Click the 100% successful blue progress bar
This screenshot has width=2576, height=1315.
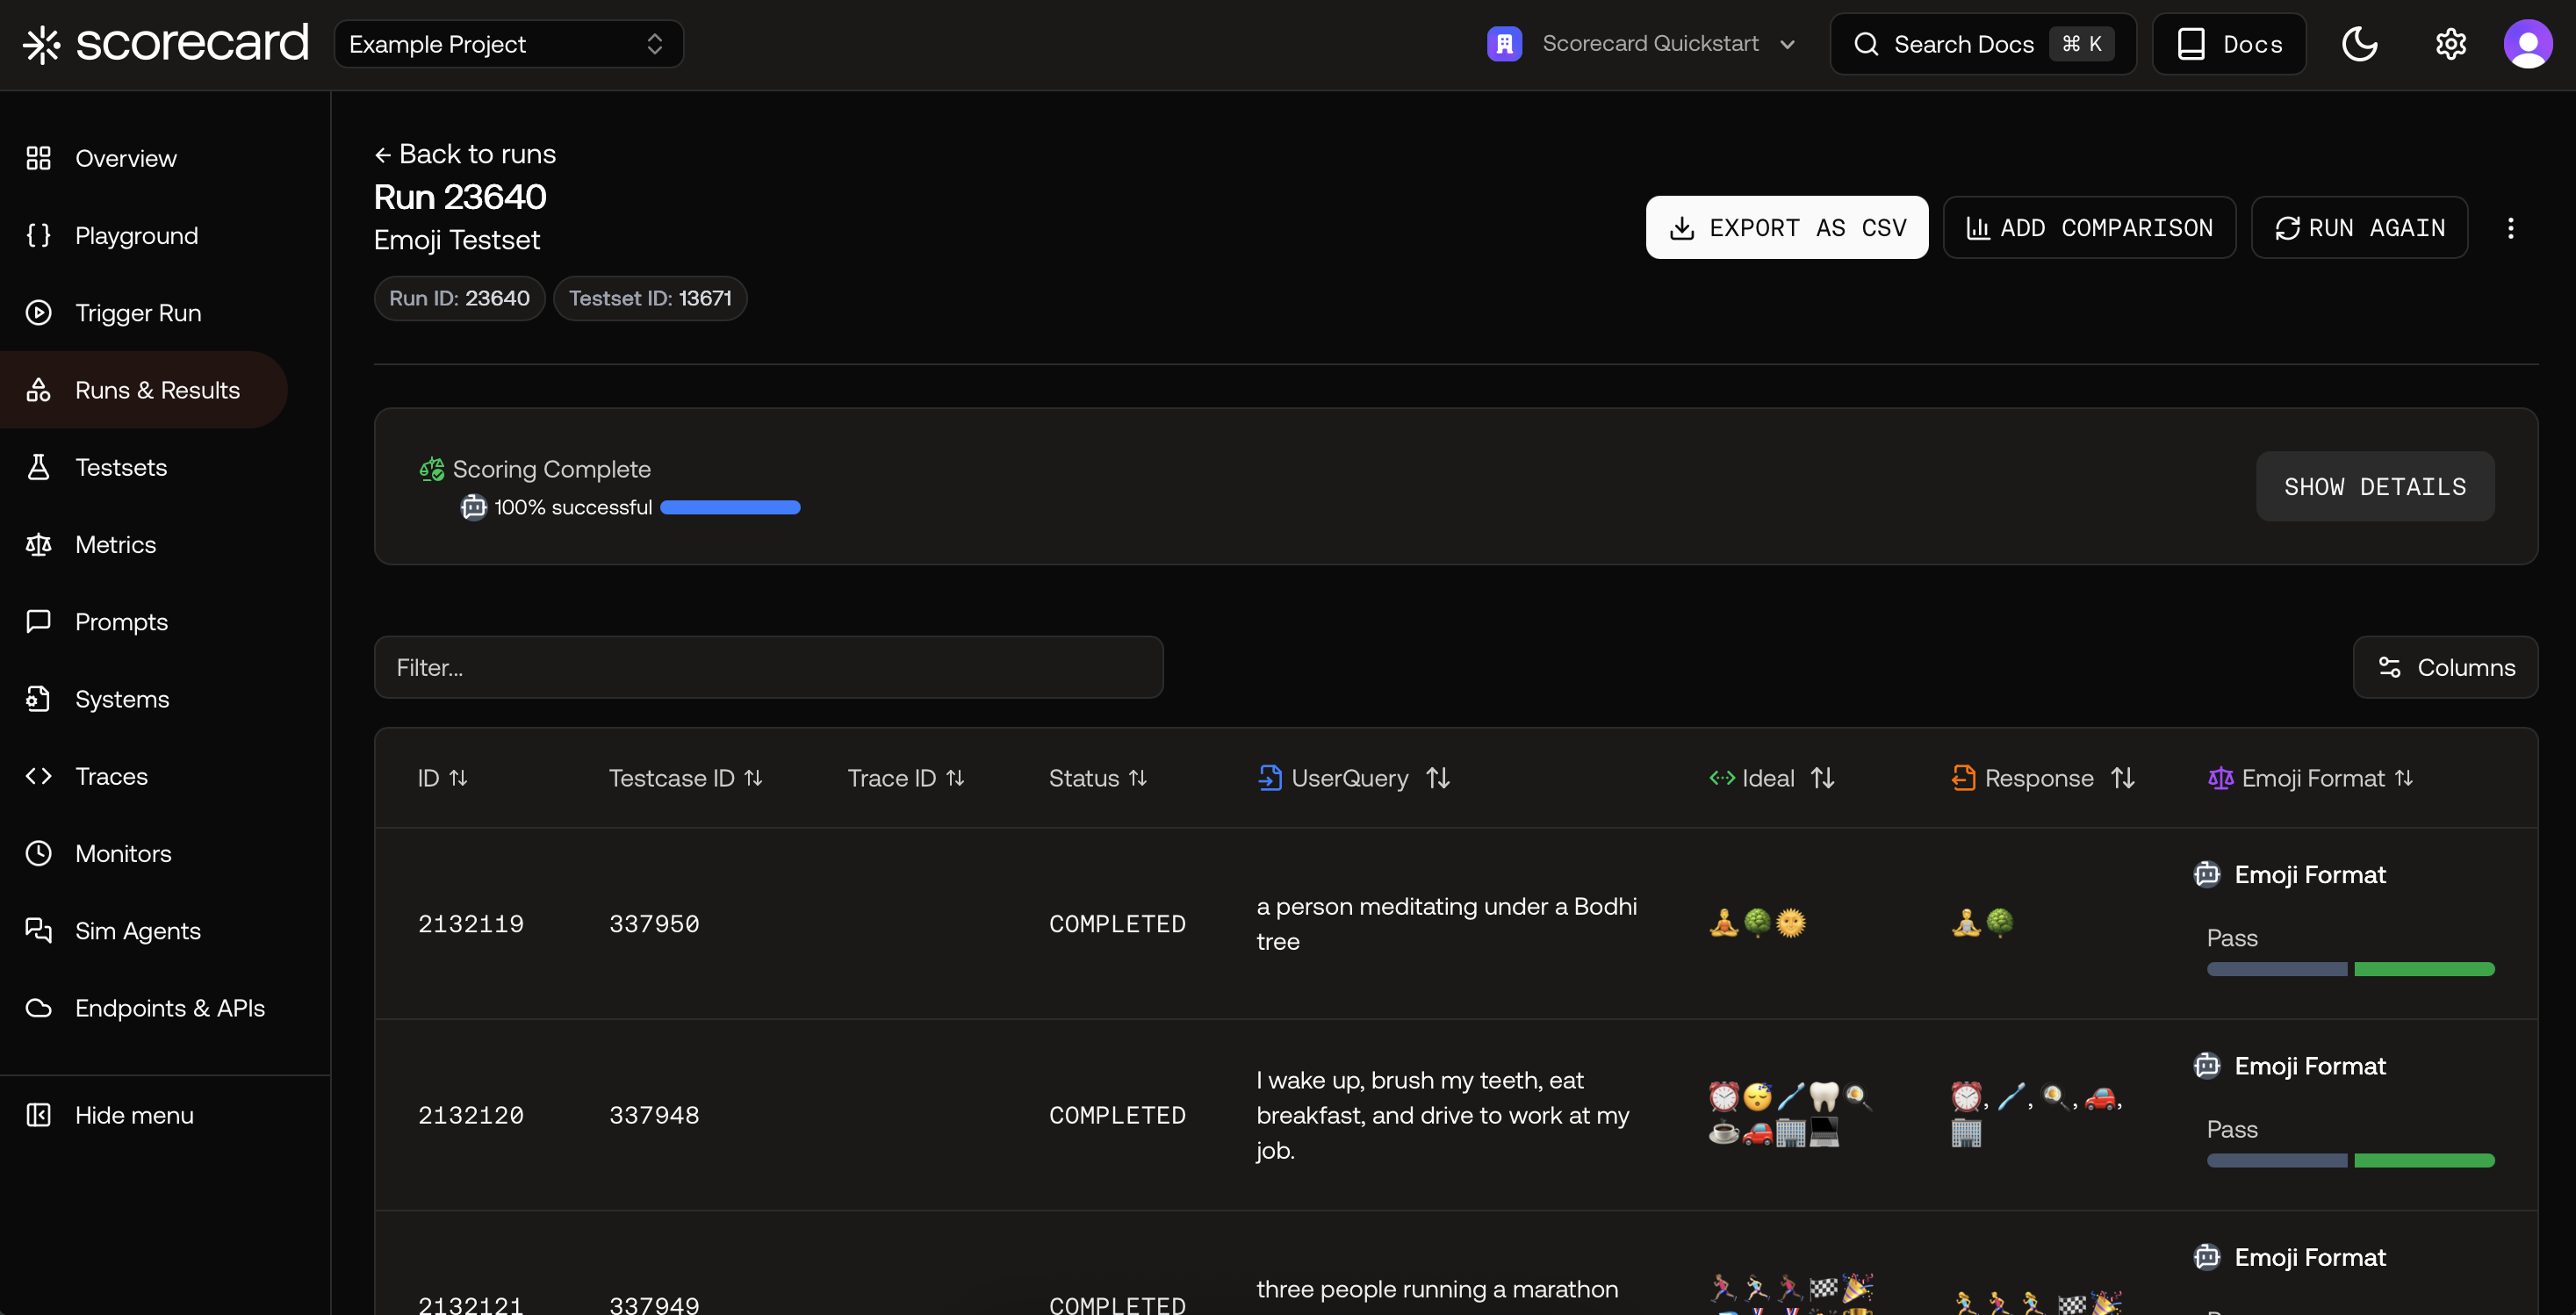click(730, 507)
